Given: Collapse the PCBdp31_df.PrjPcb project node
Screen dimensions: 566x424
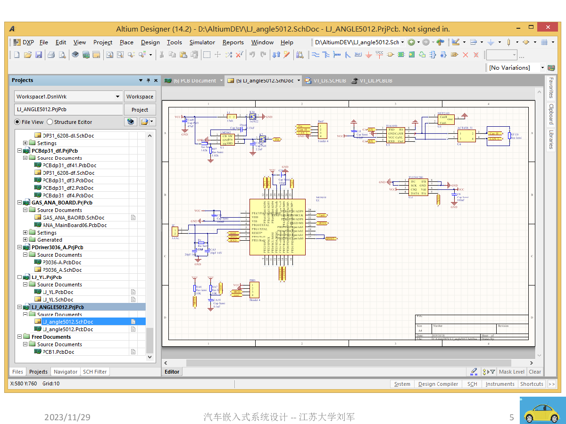Looking at the screenshot, I should [19, 151].
